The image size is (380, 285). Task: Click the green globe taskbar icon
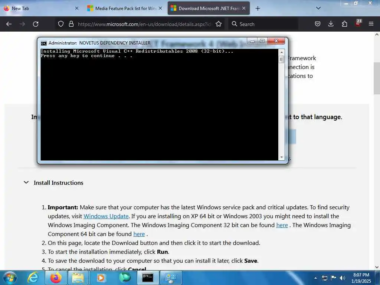coord(125,278)
